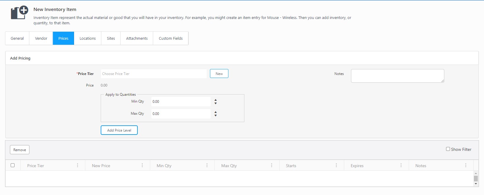Screen dimensions: 484x195
Task: Increase Min Qty with up arrow
Action: coord(216,100)
